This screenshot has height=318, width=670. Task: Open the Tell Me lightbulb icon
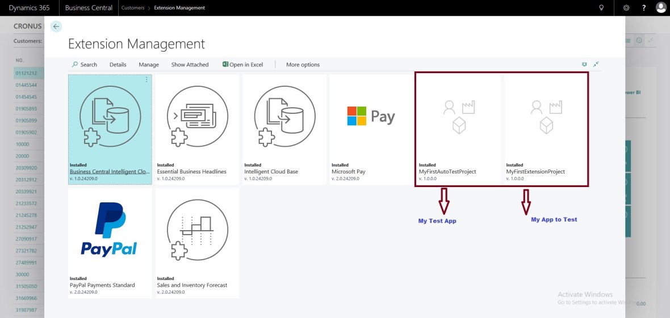coord(602,8)
